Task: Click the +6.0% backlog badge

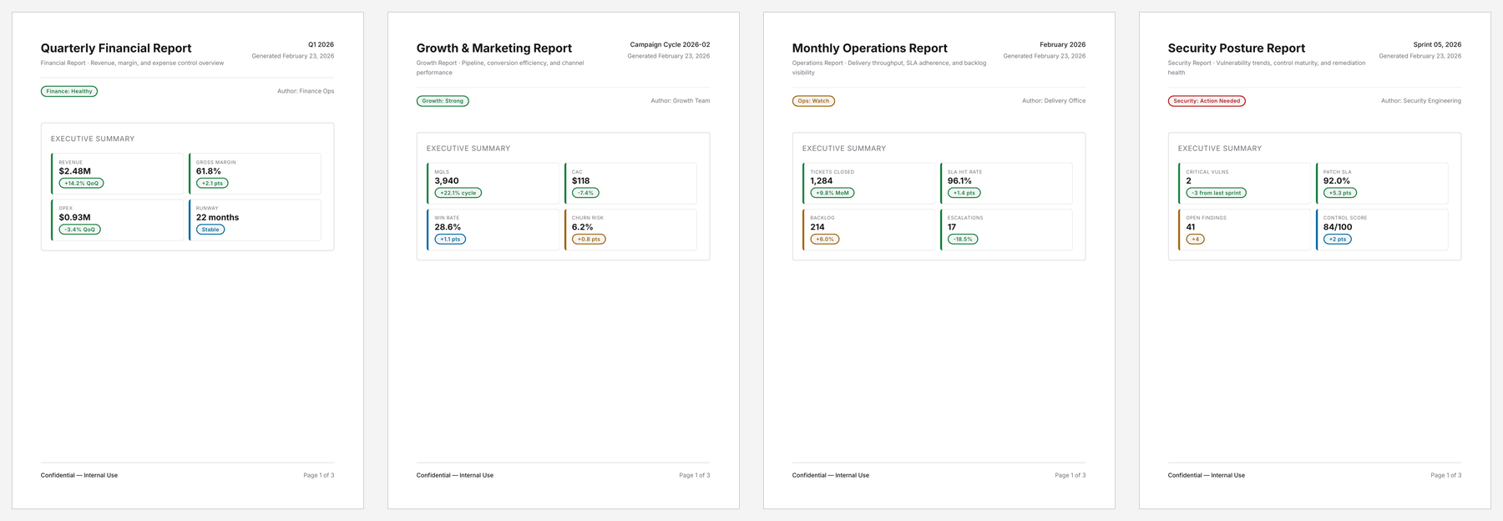Action: (824, 239)
